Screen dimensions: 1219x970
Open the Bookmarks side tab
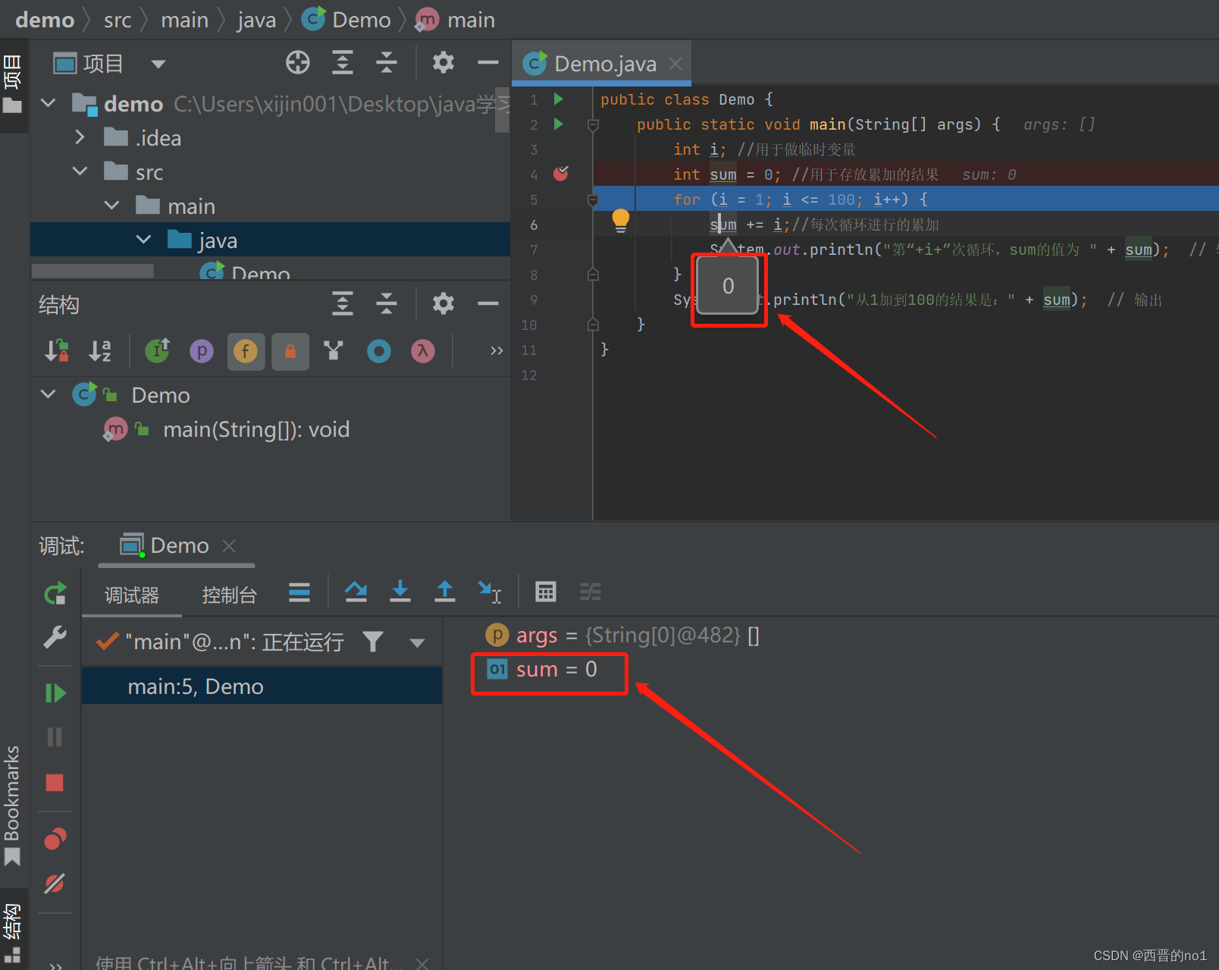[x=12, y=805]
